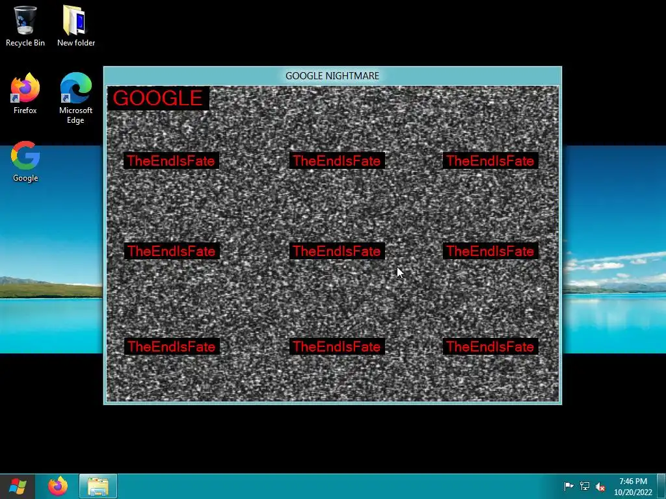666x499 pixels.
Task: Click the top-middle TheEndIsFate label
Action: click(337, 161)
